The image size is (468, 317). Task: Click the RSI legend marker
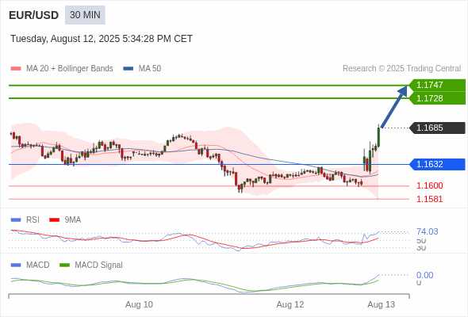coord(16,220)
